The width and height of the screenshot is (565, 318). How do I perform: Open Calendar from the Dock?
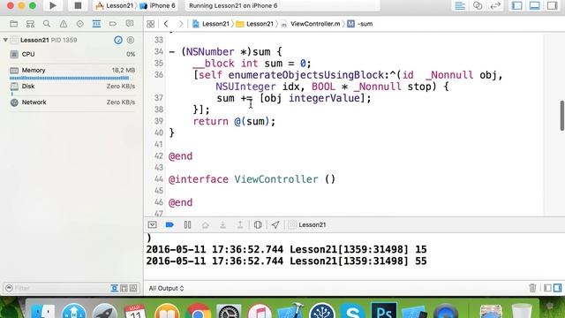coord(135,312)
